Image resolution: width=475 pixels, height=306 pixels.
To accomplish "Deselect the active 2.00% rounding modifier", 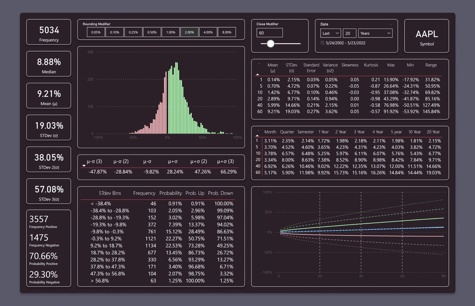I will click(189, 32).
